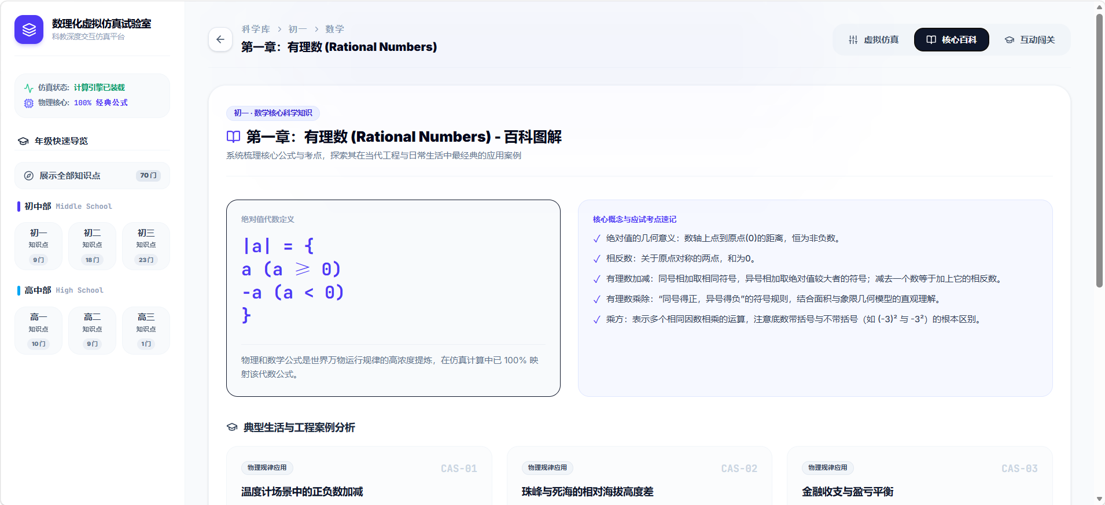1105x505 pixels.
Task: Select grade 高二 with 9 knowledge points
Action: tap(93, 330)
